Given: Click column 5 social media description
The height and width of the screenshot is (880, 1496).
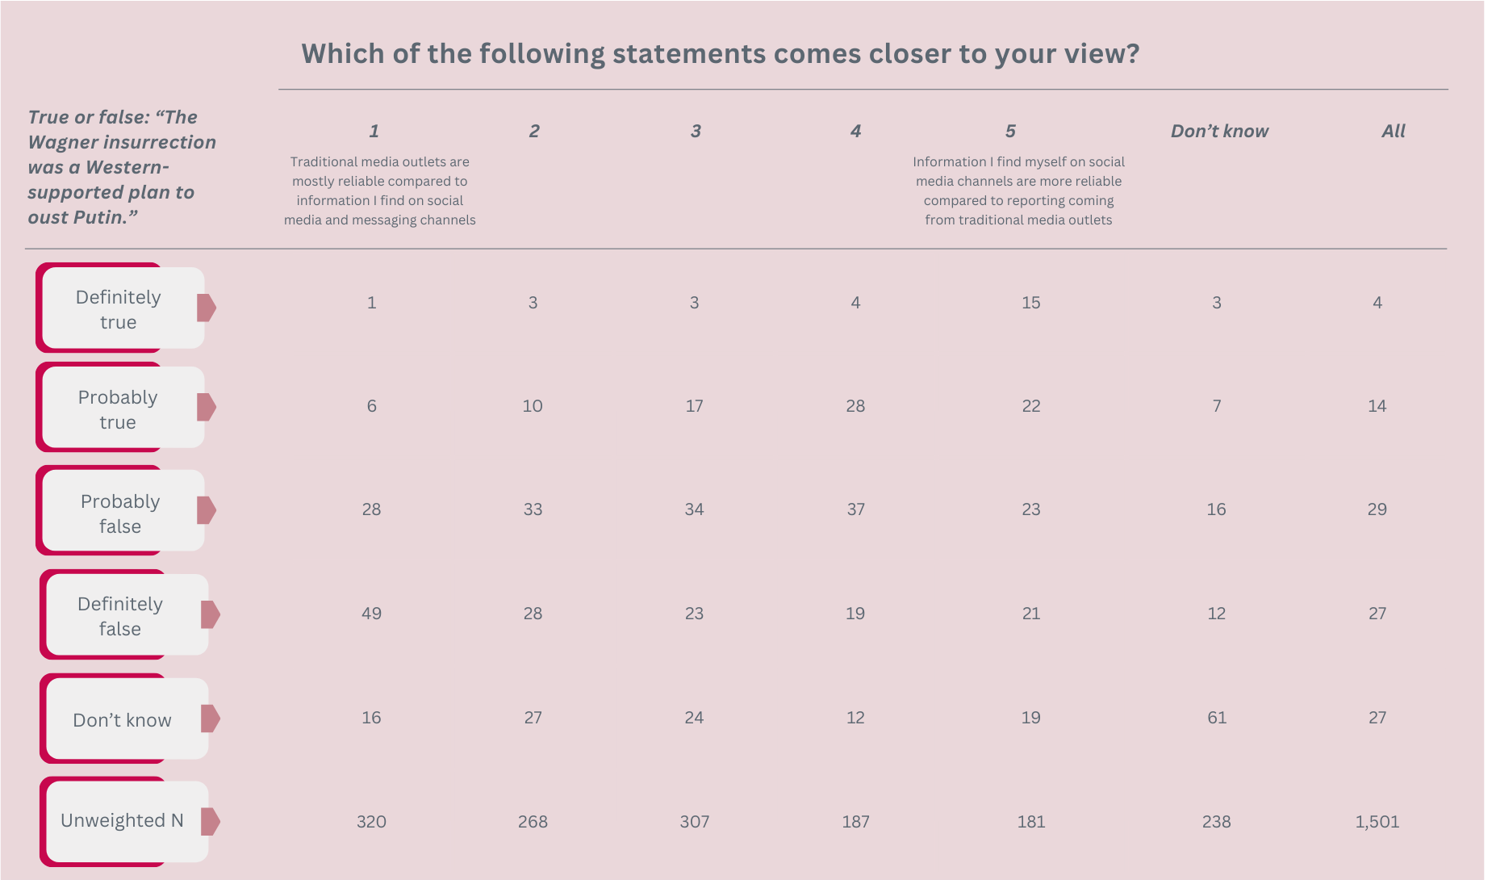Looking at the screenshot, I should click(1018, 191).
